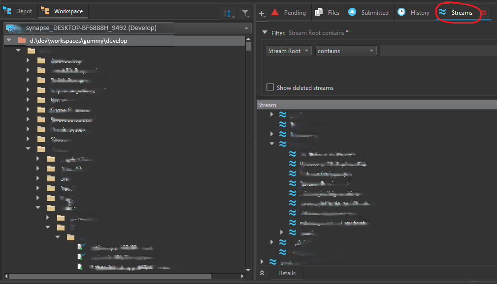This screenshot has width=497, height=284.
Task: Open the workspace tree filter funnel icon
Action: (x=245, y=13)
